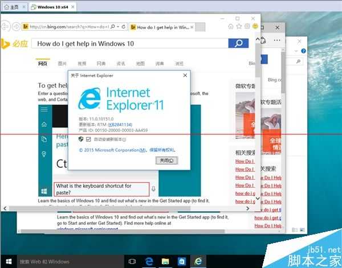This screenshot has height=268, width=342.
Task: Click the IE home icon
Action: tap(230, 26)
